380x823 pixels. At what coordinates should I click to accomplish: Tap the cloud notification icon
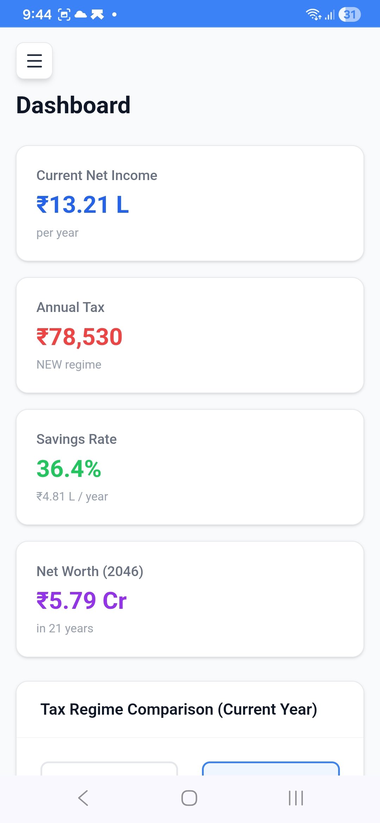81,14
